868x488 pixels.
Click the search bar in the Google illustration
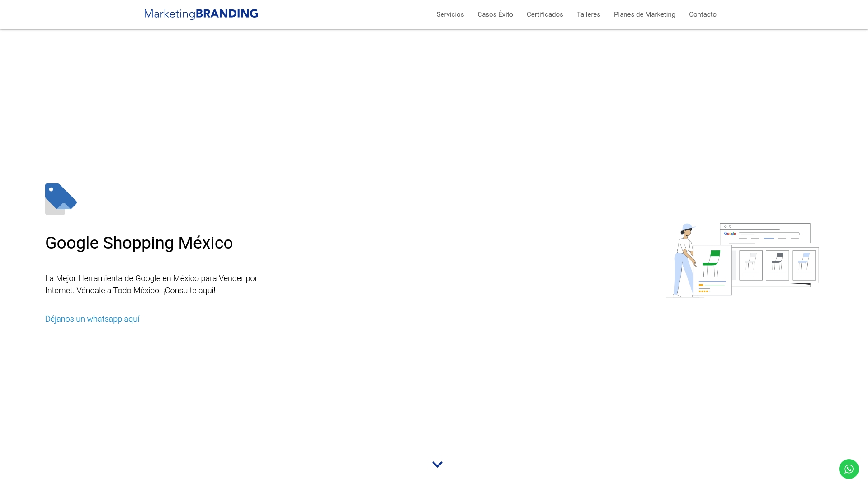pyautogui.click(x=769, y=234)
